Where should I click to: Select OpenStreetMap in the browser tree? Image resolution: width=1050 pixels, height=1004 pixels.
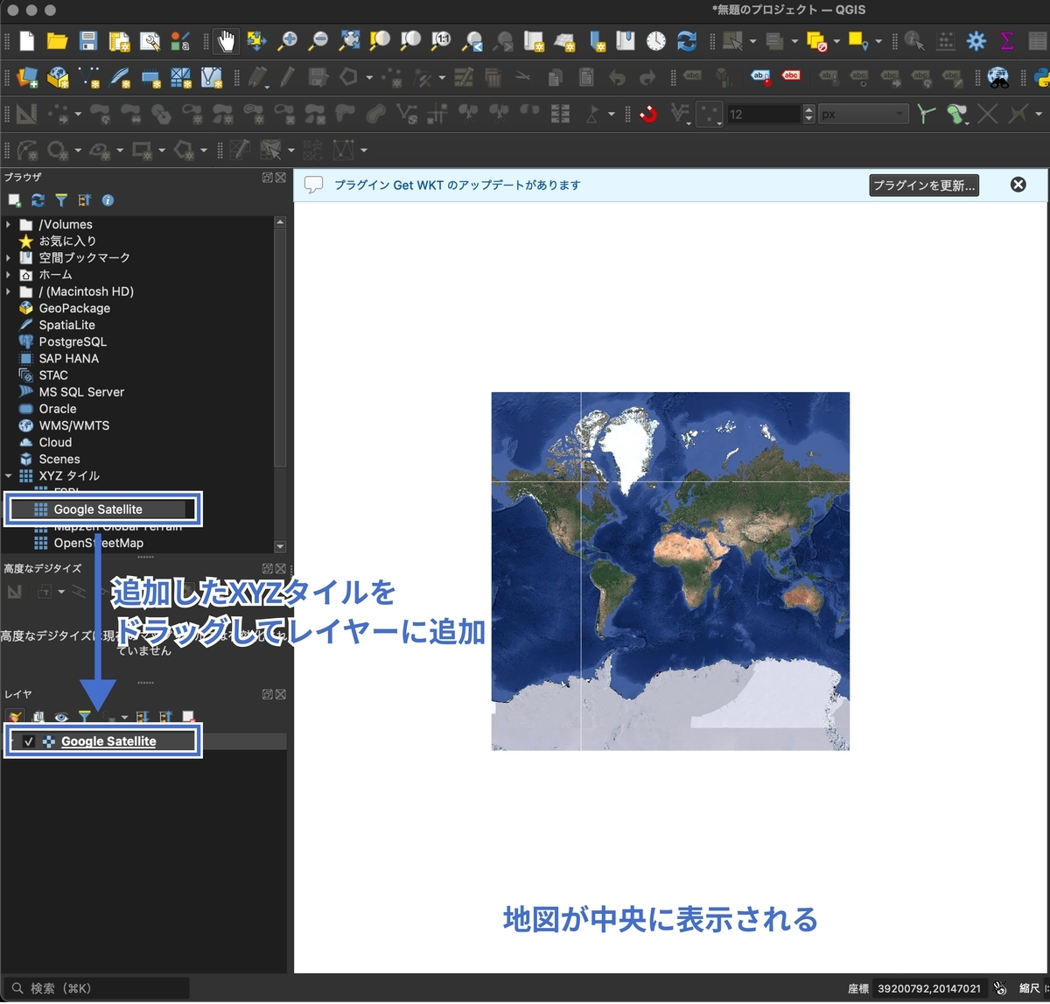pyautogui.click(x=98, y=543)
